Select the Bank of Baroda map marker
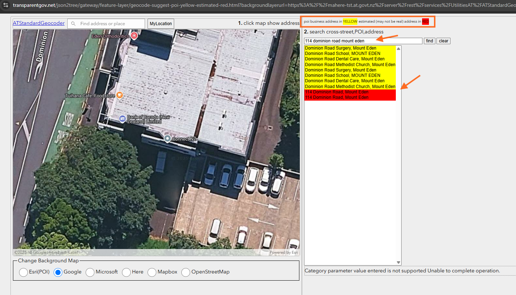 pyautogui.click(x=122, y=118)
